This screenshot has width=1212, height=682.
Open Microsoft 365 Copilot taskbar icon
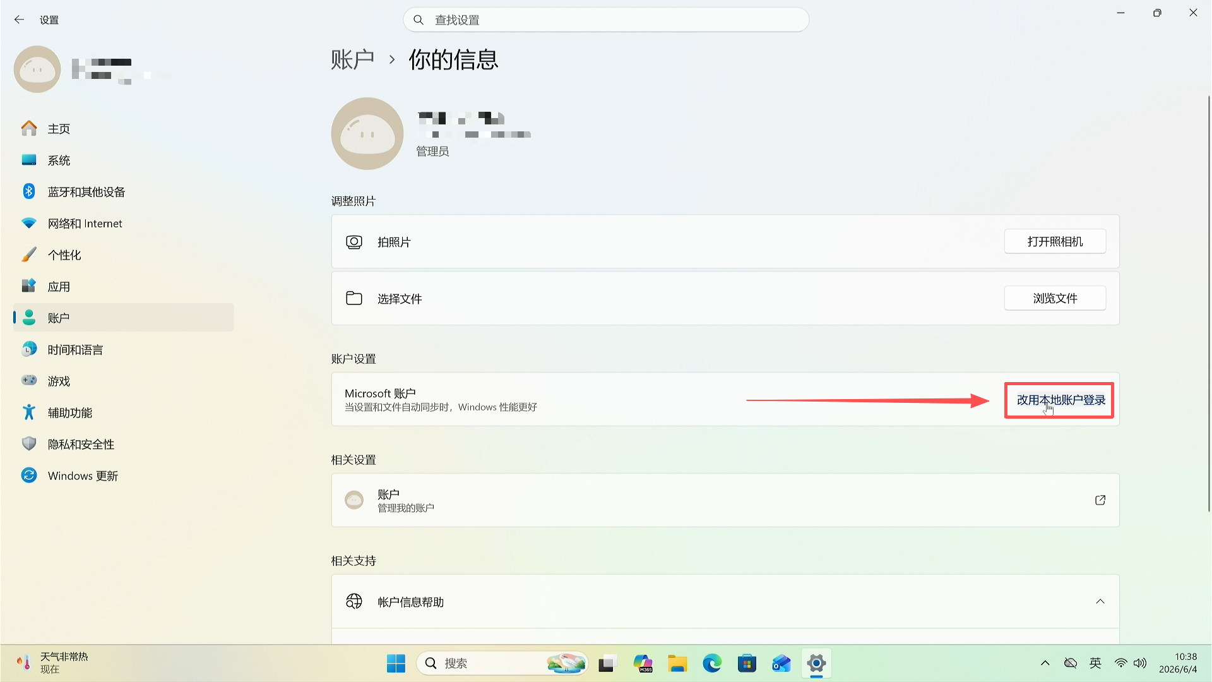[x=643, y=663]
